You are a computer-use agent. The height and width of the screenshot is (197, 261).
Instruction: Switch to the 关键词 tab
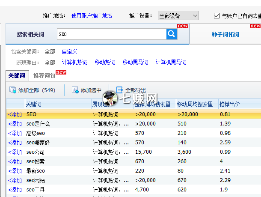tap(17, 75)
